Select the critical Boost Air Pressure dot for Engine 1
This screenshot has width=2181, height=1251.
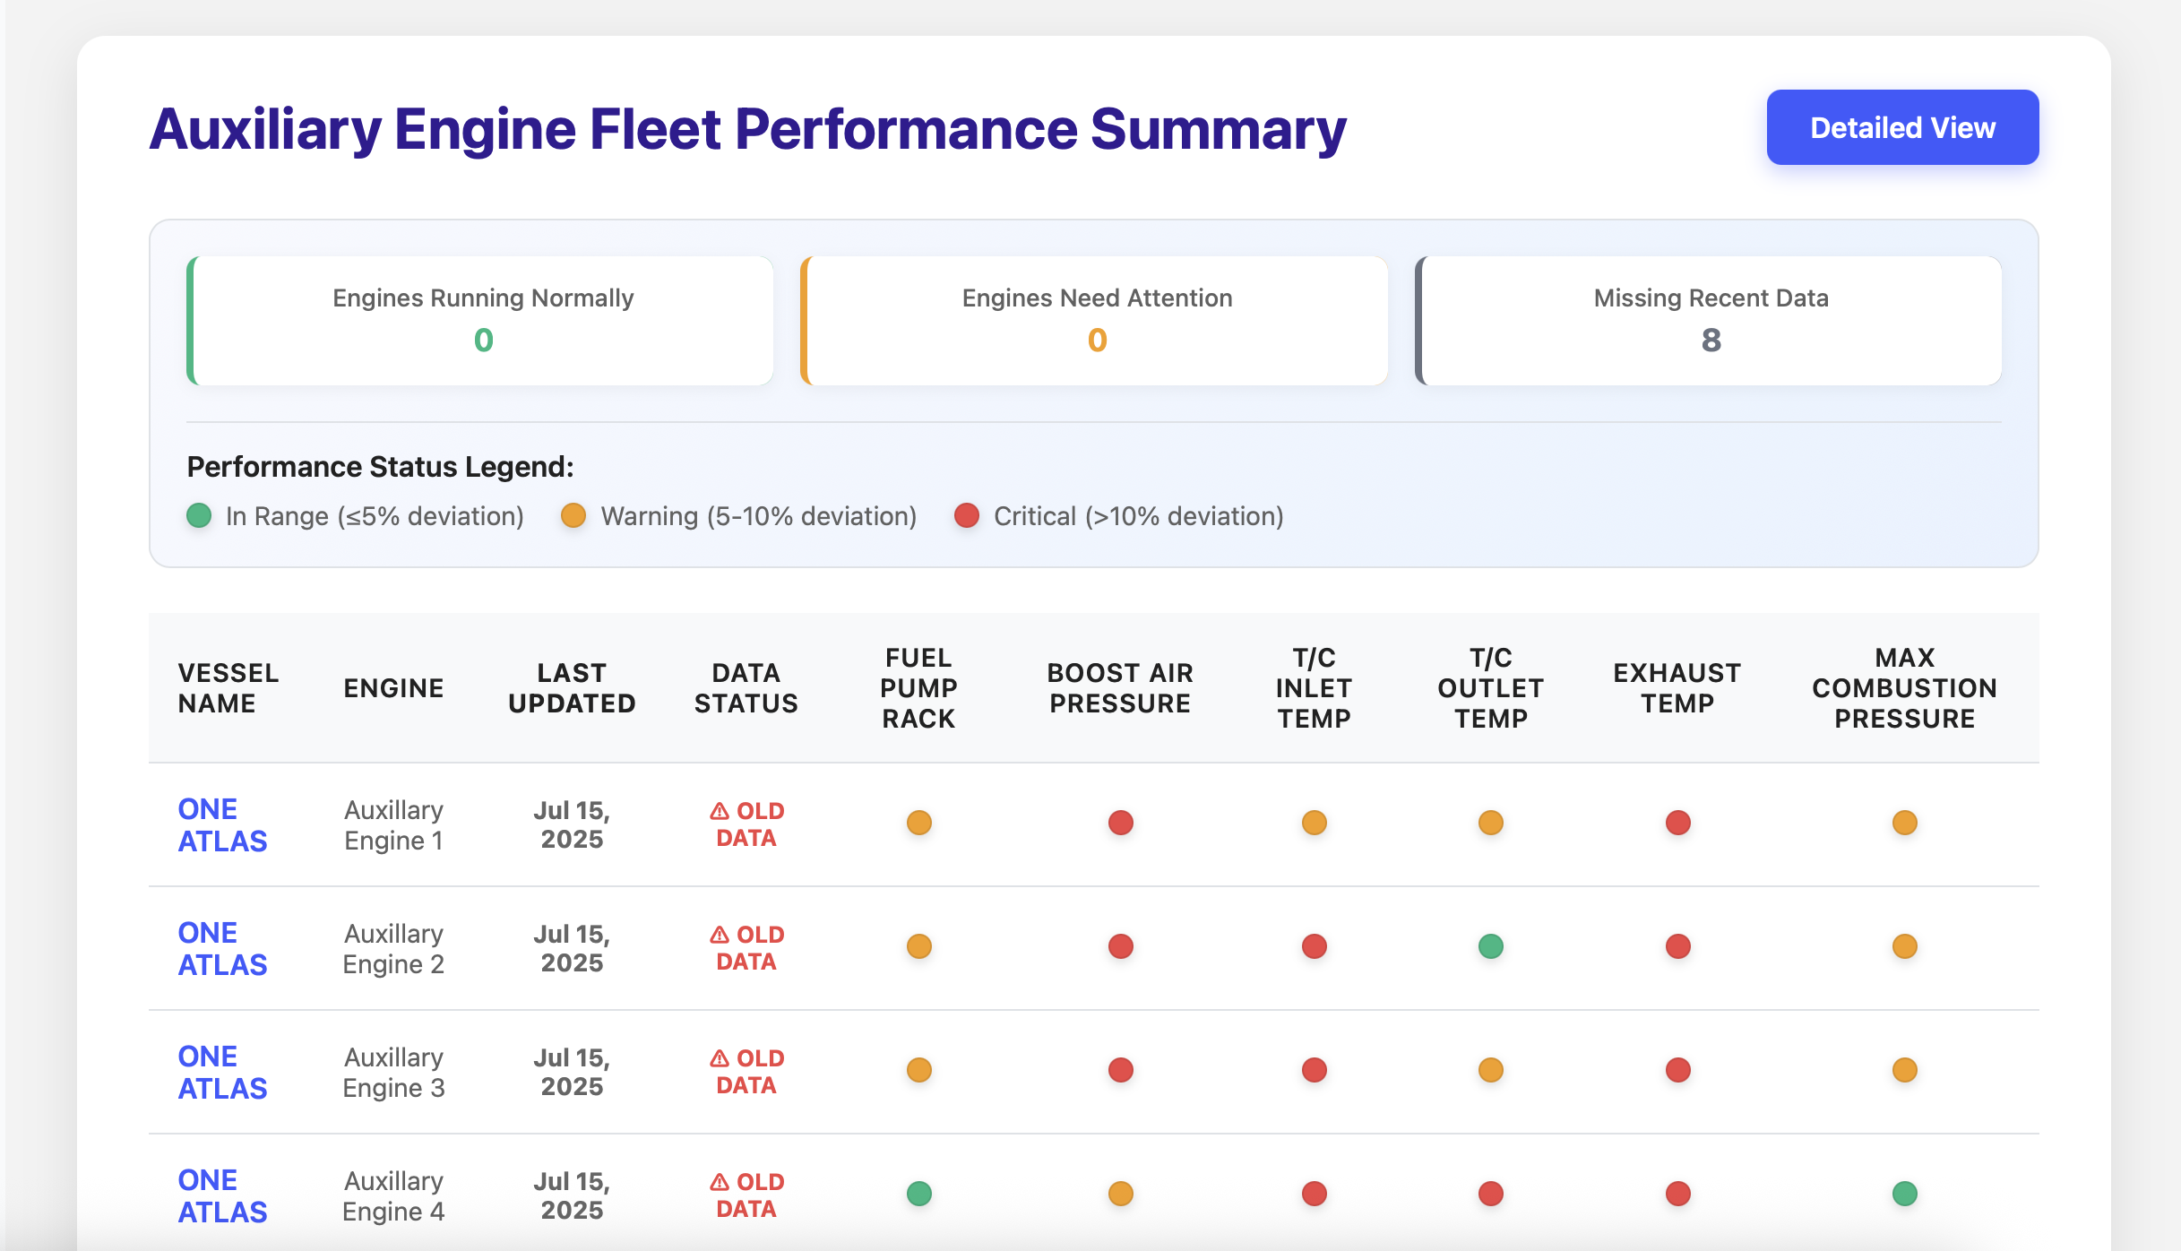coord(1120,823)
